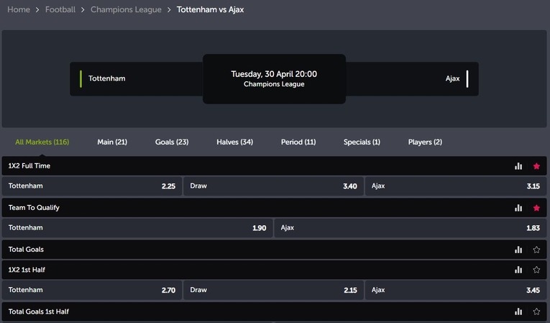
Task: Bet on Tottenham full time at 2.25
Action: coord(91,186)
